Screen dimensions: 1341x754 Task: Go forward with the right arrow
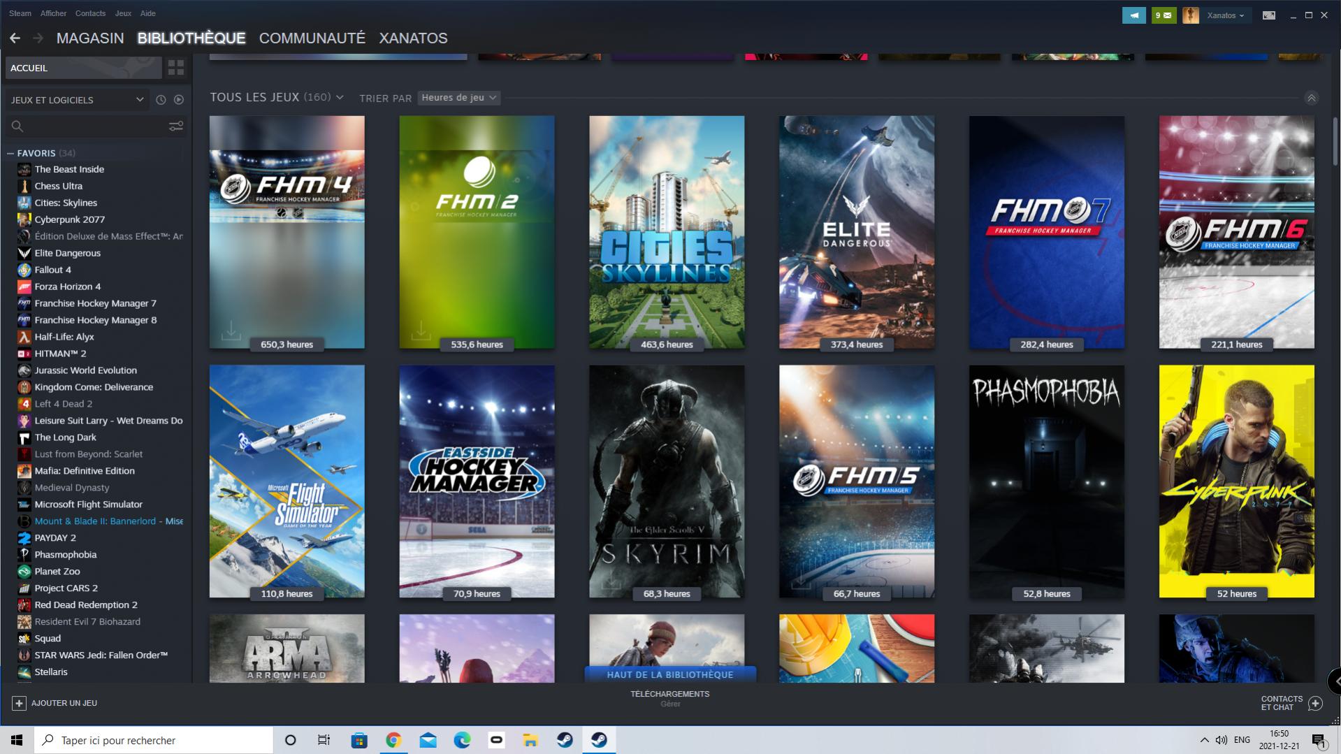(38, 38)
